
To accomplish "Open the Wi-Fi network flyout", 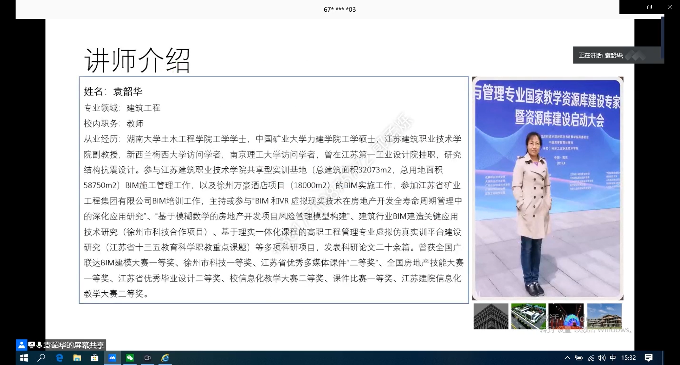I will [x=590, y=358].
